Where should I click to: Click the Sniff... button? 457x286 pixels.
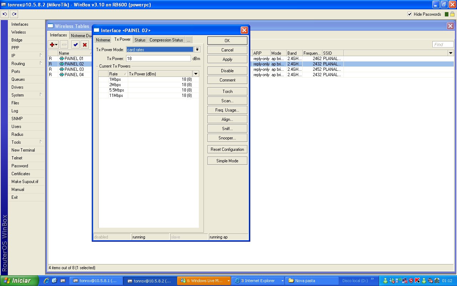pyautogui.click(x=227, y=128)
